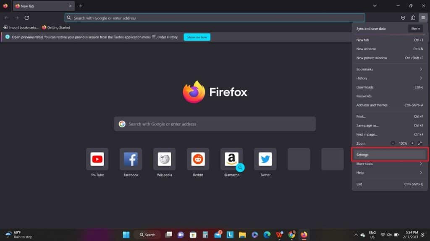This screenshot has height=241, width=430.
Task: Close the New Tab tab
Action: [x=70, y=6]
